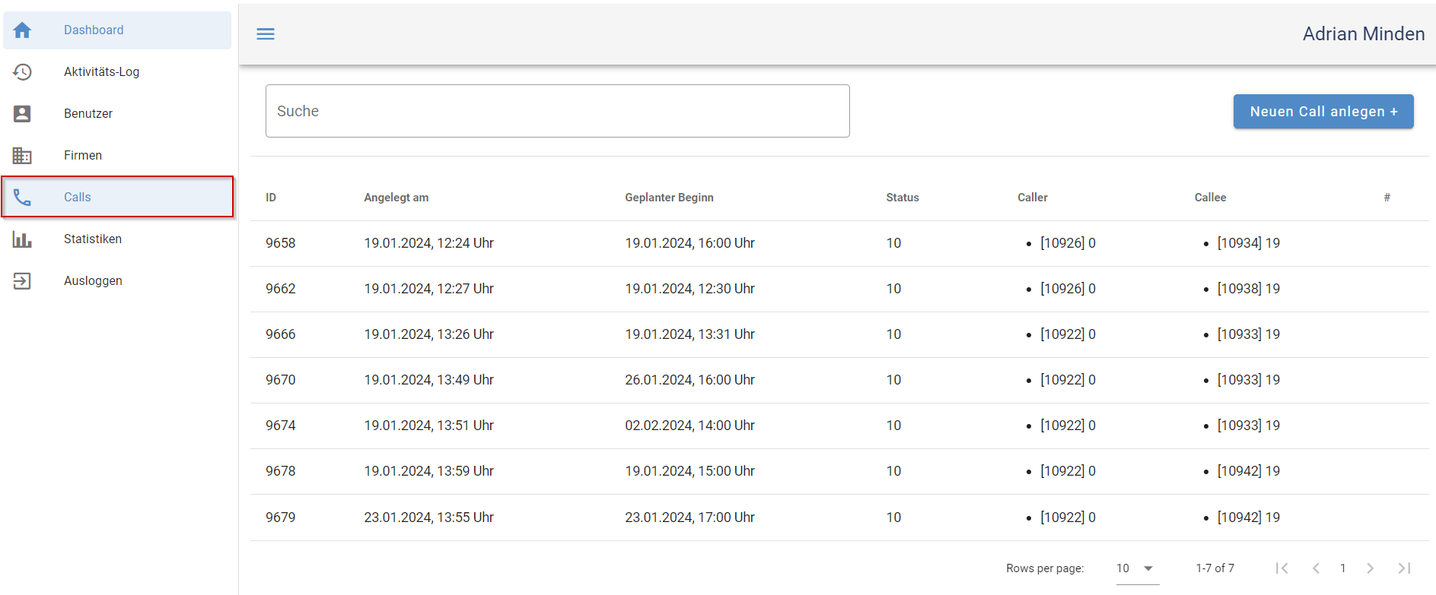Jump to the last page of results

tap(1404, 568)
